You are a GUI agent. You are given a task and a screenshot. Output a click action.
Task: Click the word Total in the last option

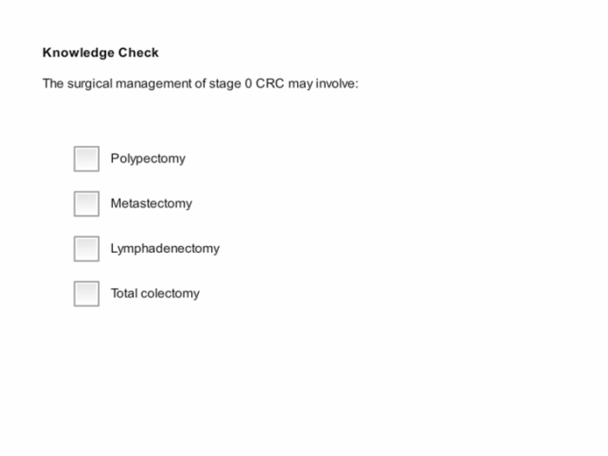[x=124, y=294]
